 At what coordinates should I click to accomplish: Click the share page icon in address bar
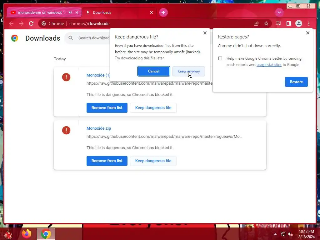point(256,23)
